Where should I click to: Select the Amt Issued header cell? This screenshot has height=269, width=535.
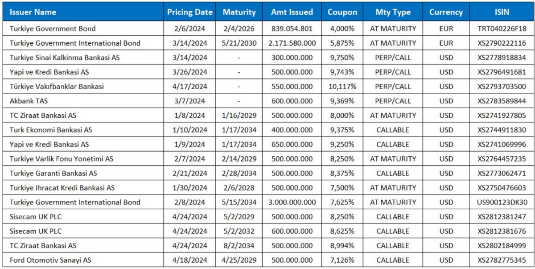coord(292,12)
